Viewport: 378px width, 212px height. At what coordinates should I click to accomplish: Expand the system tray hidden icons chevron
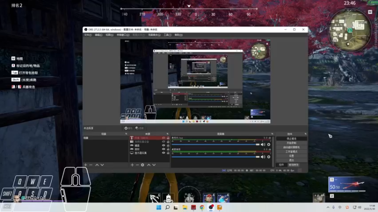pos(328,207)
